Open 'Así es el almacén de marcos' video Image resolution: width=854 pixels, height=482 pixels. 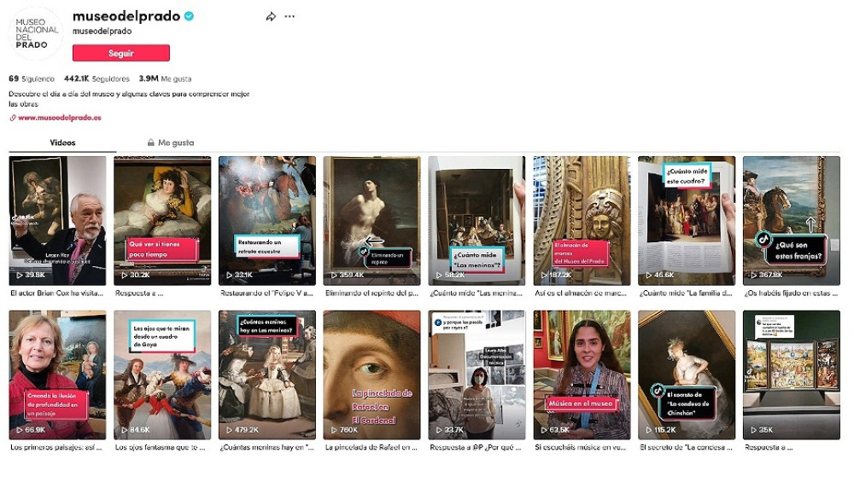[x=582, y=221]
